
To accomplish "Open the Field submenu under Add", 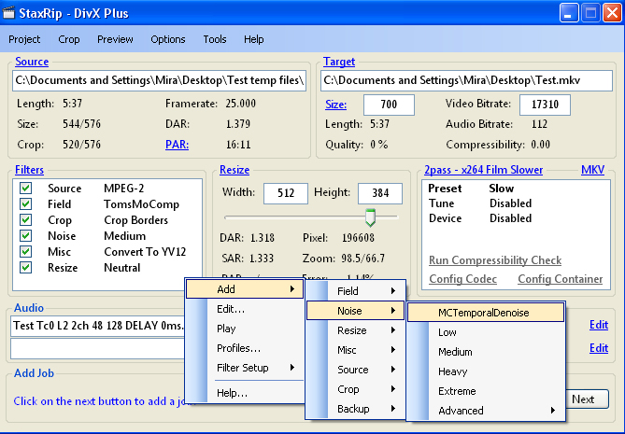I will pos(356,291).
